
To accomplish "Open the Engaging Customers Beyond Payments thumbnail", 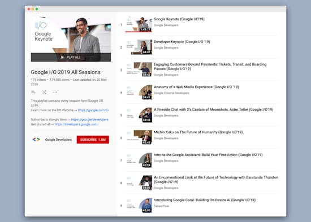I will [x=139, y=69].
